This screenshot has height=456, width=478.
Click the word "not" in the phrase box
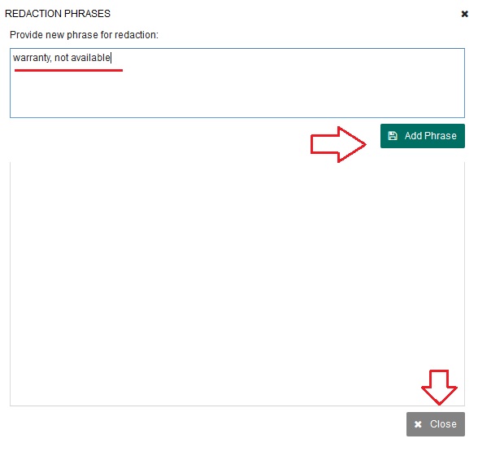coord(61,58)
